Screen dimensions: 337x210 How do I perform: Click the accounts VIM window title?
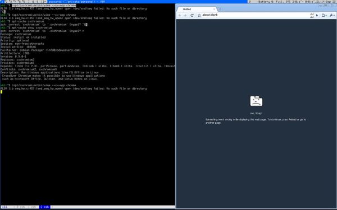pyautogui.click(x=77, y=2)
